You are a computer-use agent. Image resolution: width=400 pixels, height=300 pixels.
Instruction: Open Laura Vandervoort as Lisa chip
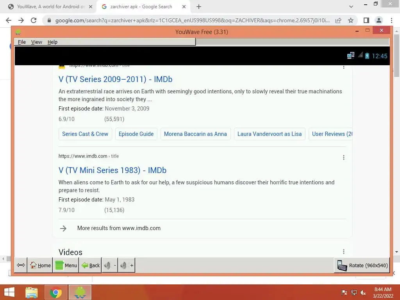pyautogui.click(x=270, y=134)
